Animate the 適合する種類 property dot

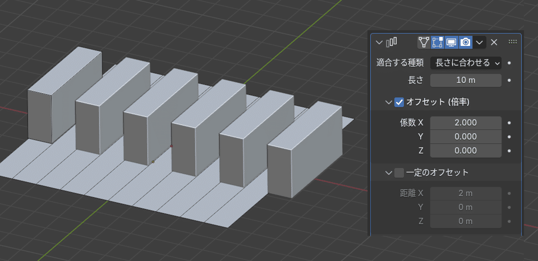tap(509, 63)
